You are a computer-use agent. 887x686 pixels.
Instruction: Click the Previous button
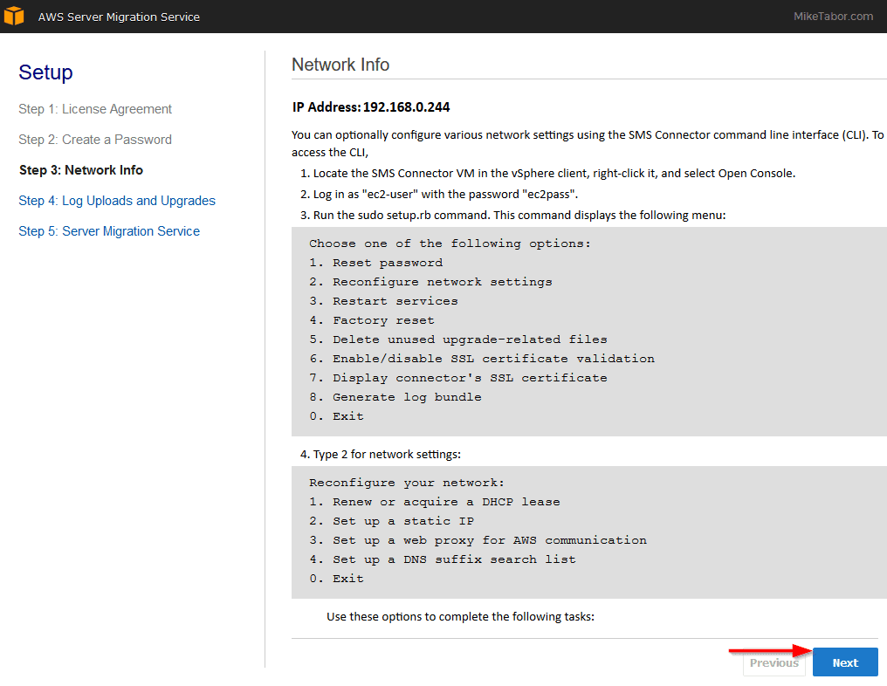tap(774, 662)
